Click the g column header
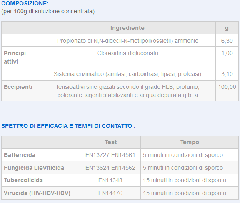240x203 pixels. [227, 28]
